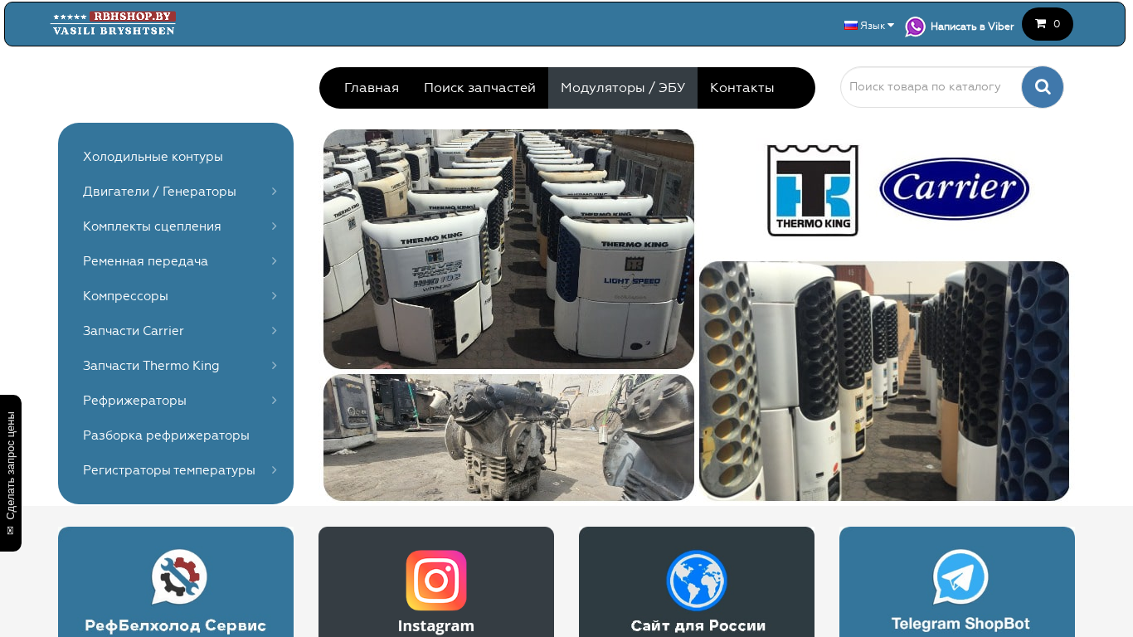This screenshot has width=1133, height=637.
Task: Open Запчасти Thermo King category
Action: (151, 366)
